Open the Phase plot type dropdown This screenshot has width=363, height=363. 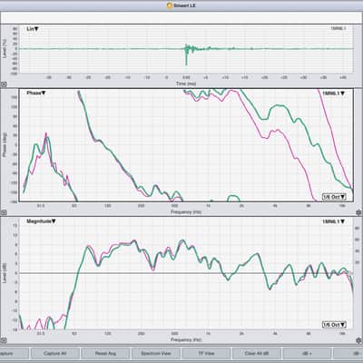(35, 93)
